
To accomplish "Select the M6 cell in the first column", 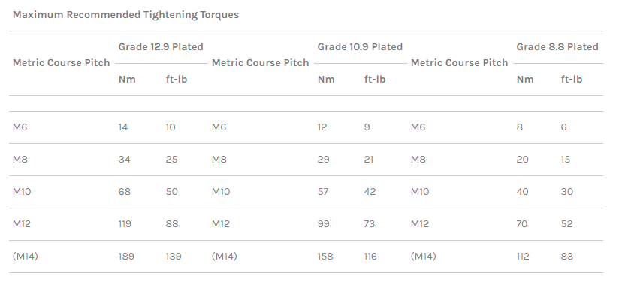I will [20, 127].
